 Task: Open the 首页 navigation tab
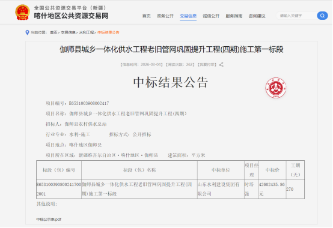coord(146,16)
